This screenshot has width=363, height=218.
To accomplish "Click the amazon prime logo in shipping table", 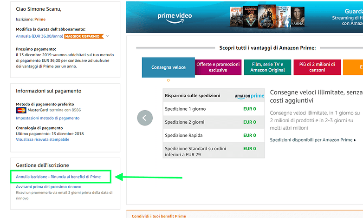I will point(249,96).
